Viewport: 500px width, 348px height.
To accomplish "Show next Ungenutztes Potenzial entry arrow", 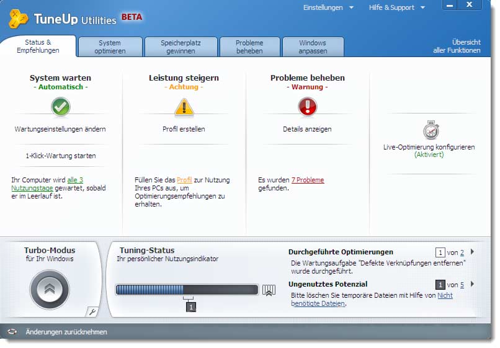I will click(472, 284).
